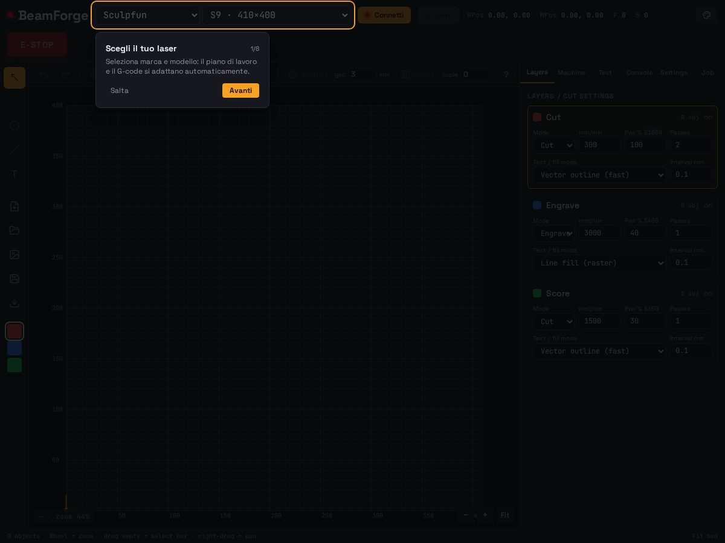The image size is (725, 543).
Task: Click the save floppy-disk icon
Action: click(14, 279)
